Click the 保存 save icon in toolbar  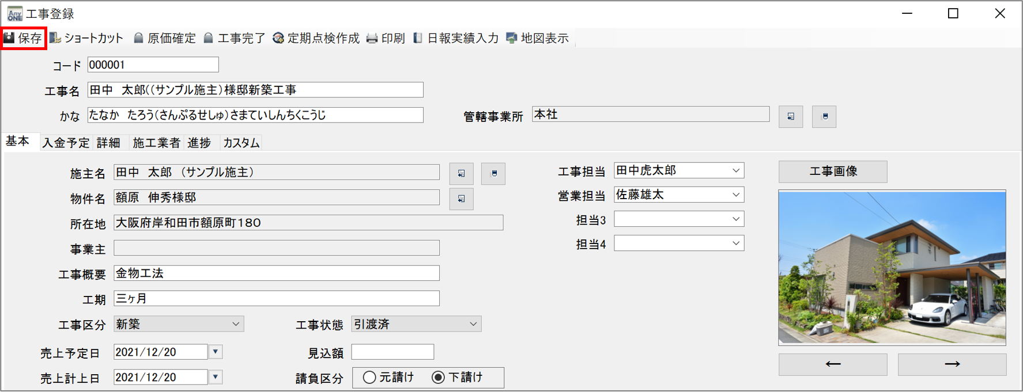coord(10,38)
